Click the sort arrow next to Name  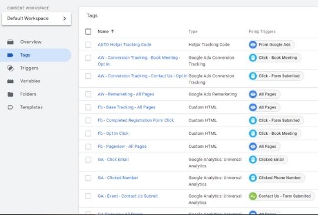112,31
